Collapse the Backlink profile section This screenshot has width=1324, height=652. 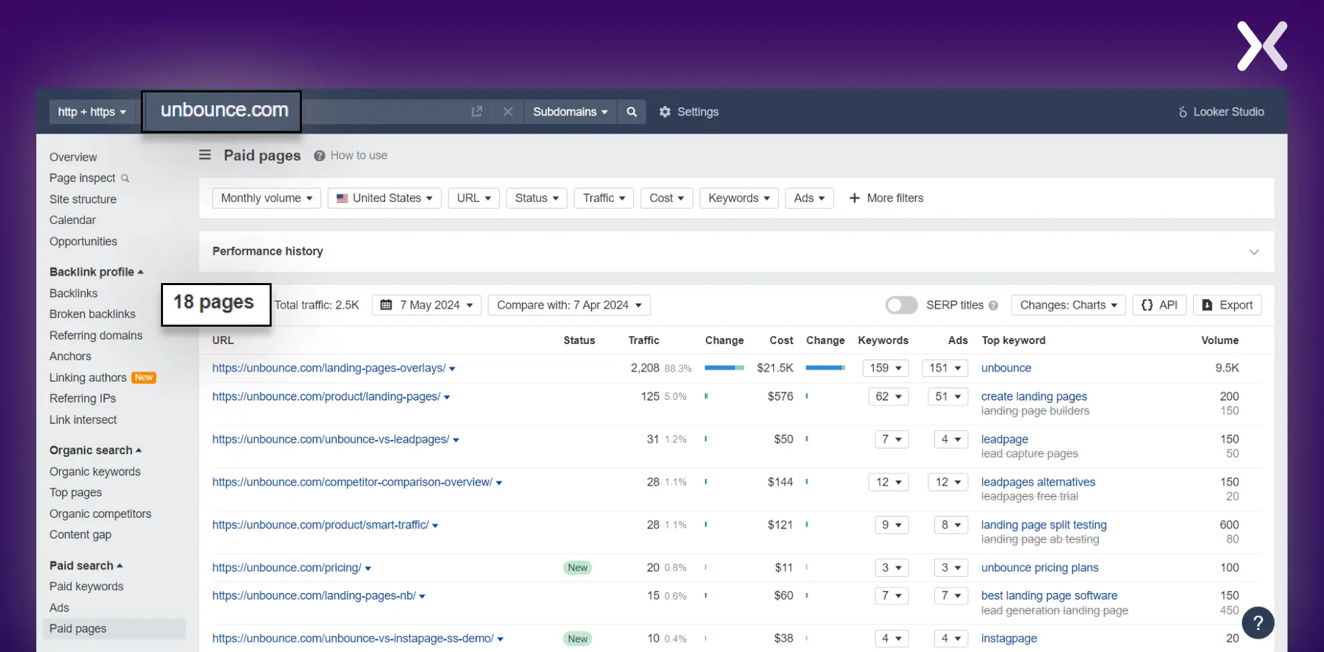pyautogui.click(x=96, y=272)
